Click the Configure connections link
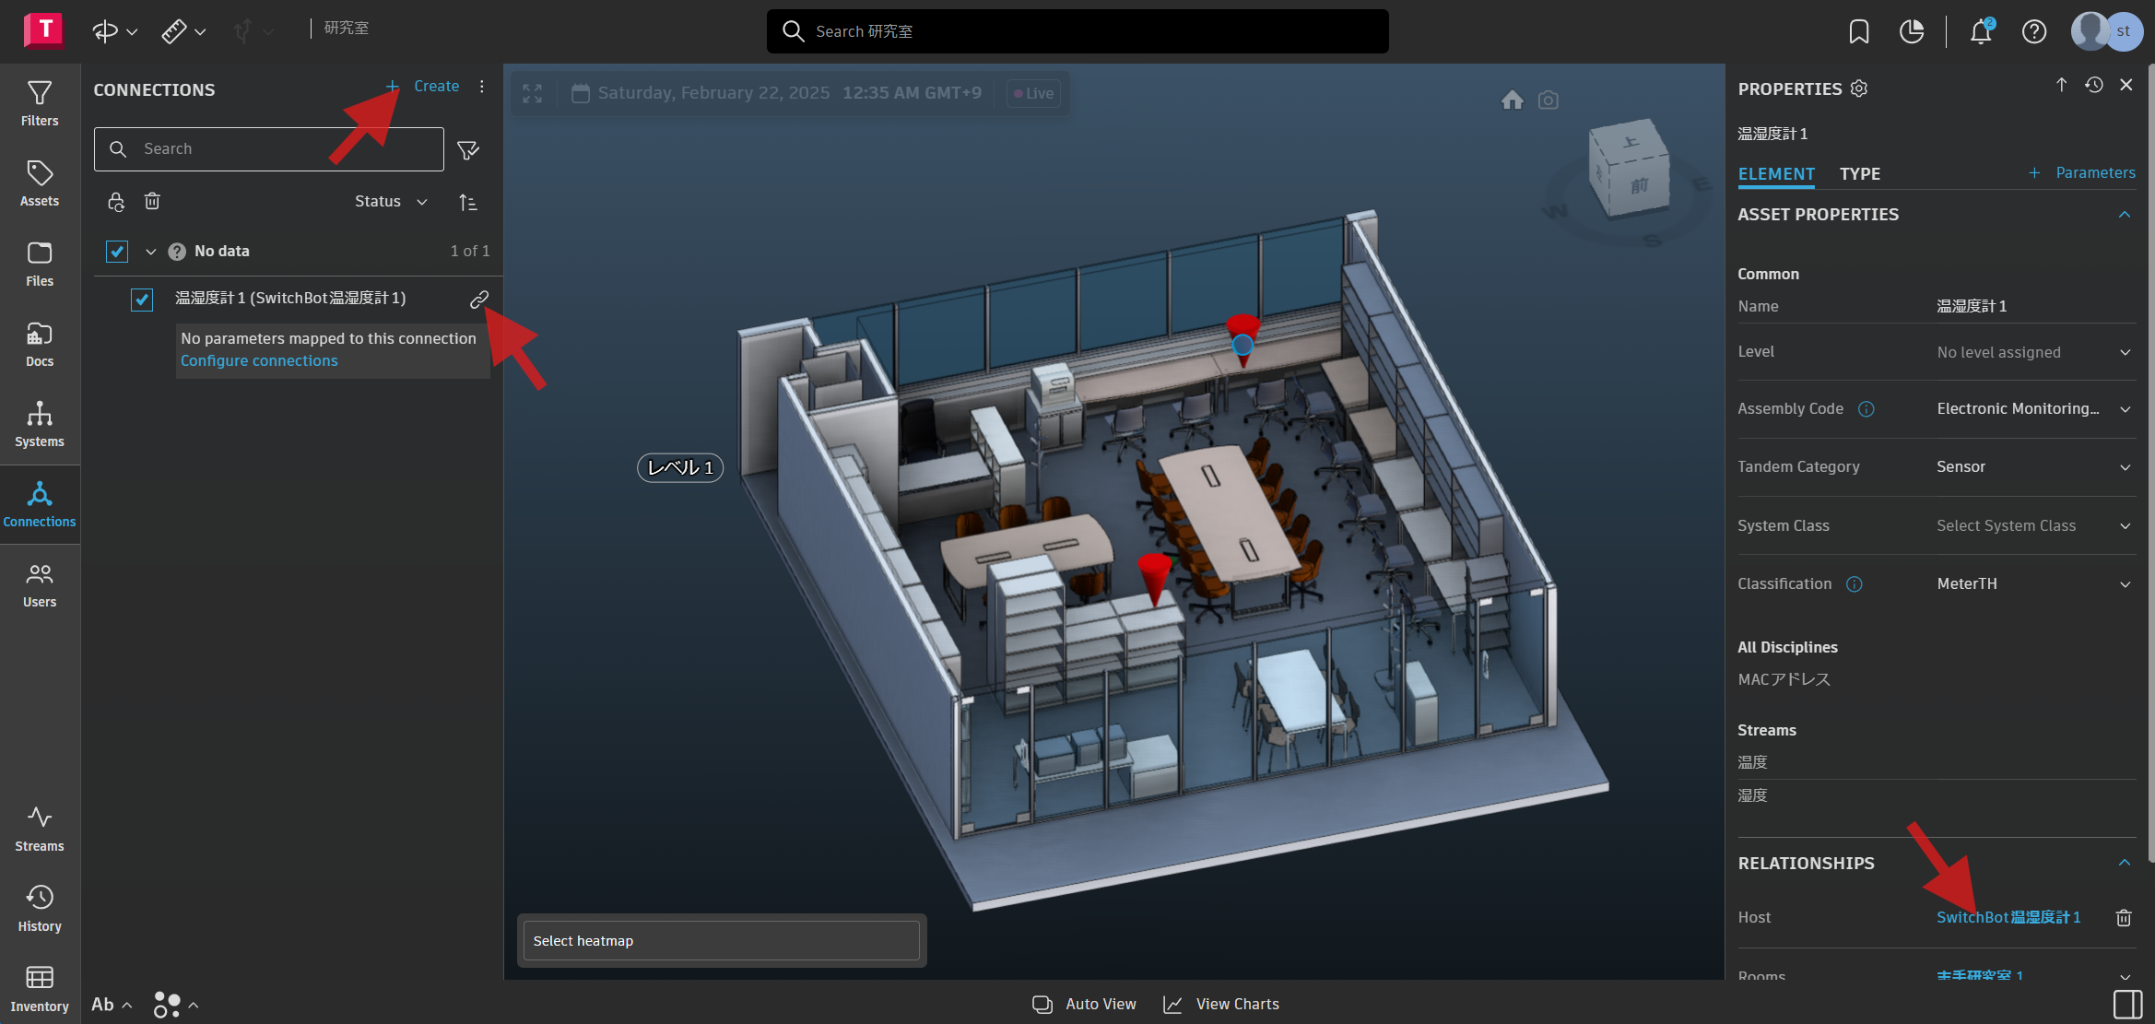The height and width of the screenshot is (1024, 2155). point(259,361)
